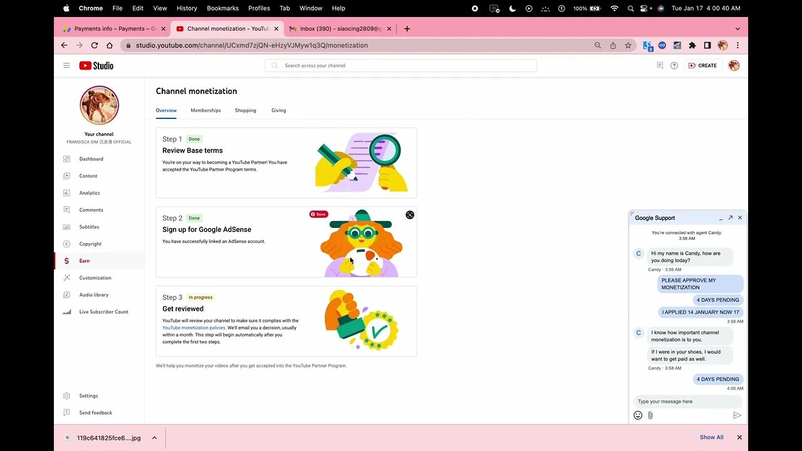Screen dimensions: 802x451
Task: Click the chat emoji smiley icon
Action: (x=638, y=415)
